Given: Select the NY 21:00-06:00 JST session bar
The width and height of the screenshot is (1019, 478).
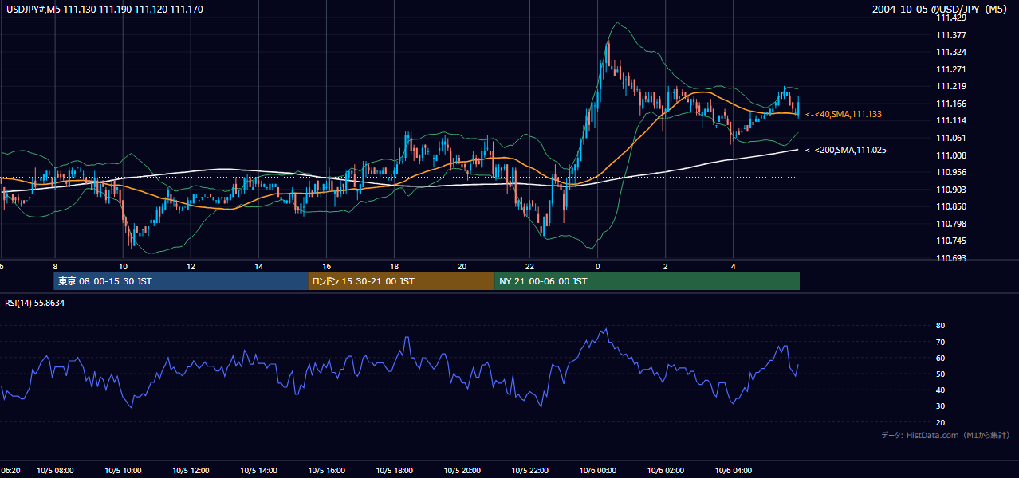Looking at the screenshot, I should (647, 281).
